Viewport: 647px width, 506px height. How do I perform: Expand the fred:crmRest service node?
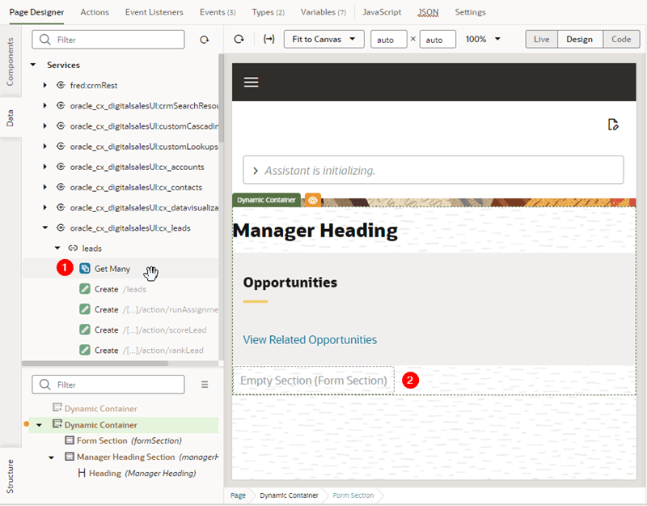point(45,85)
